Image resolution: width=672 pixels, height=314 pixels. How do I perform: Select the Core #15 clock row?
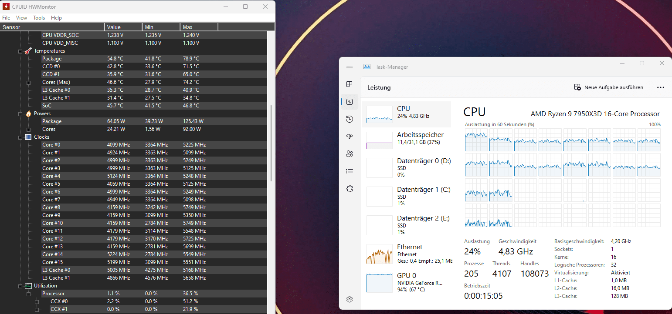click(x=154, y=262)
